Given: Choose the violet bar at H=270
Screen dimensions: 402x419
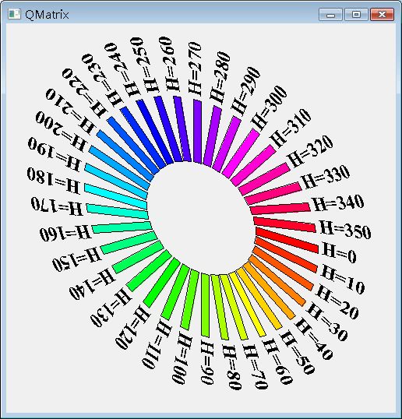Looking at the screenshot, I should coord(198,132).
